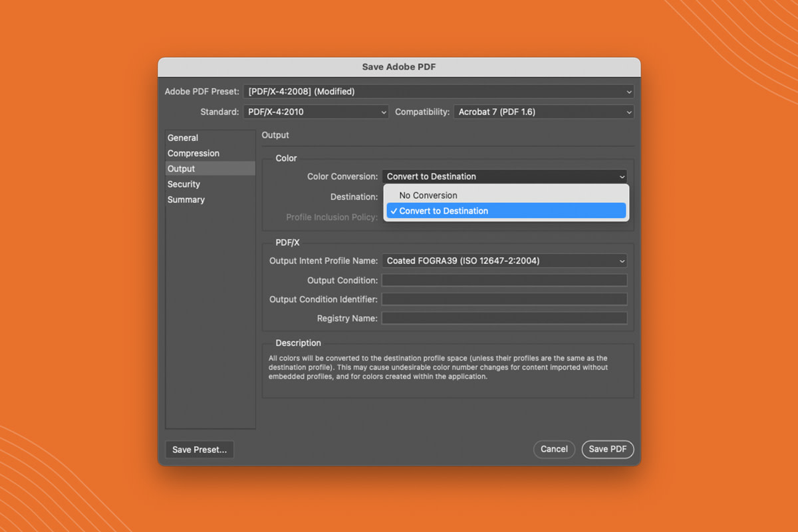Image resolution: width=798 pixels, height=532 pixels.
Task: Click the 'PDF/X' section heading
Action: (x=288, y=243)
